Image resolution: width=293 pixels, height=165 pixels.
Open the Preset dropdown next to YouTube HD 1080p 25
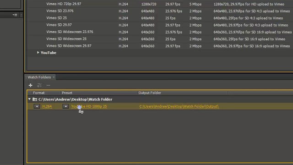click(x=65, y=106)
